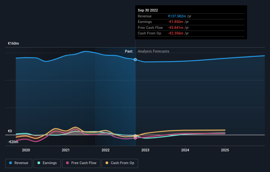
Task: Click the Revenue row label in tooltip
Action: (145, 16)
